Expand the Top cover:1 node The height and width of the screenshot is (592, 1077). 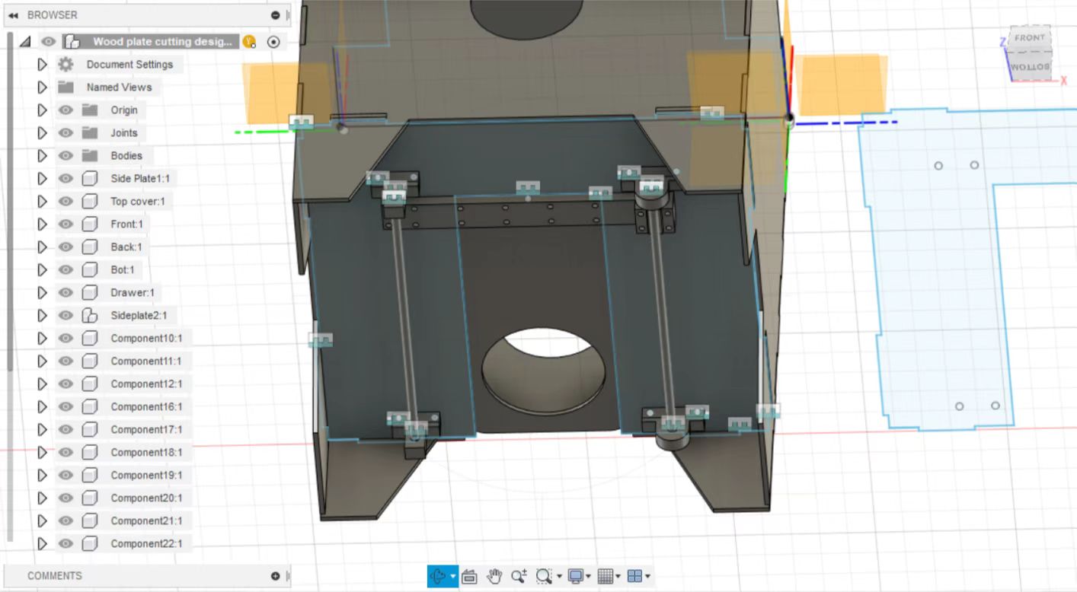(42, 201)
